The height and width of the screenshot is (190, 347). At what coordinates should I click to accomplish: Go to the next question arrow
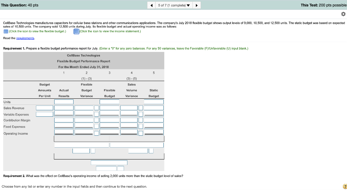[x=197, y=5]
